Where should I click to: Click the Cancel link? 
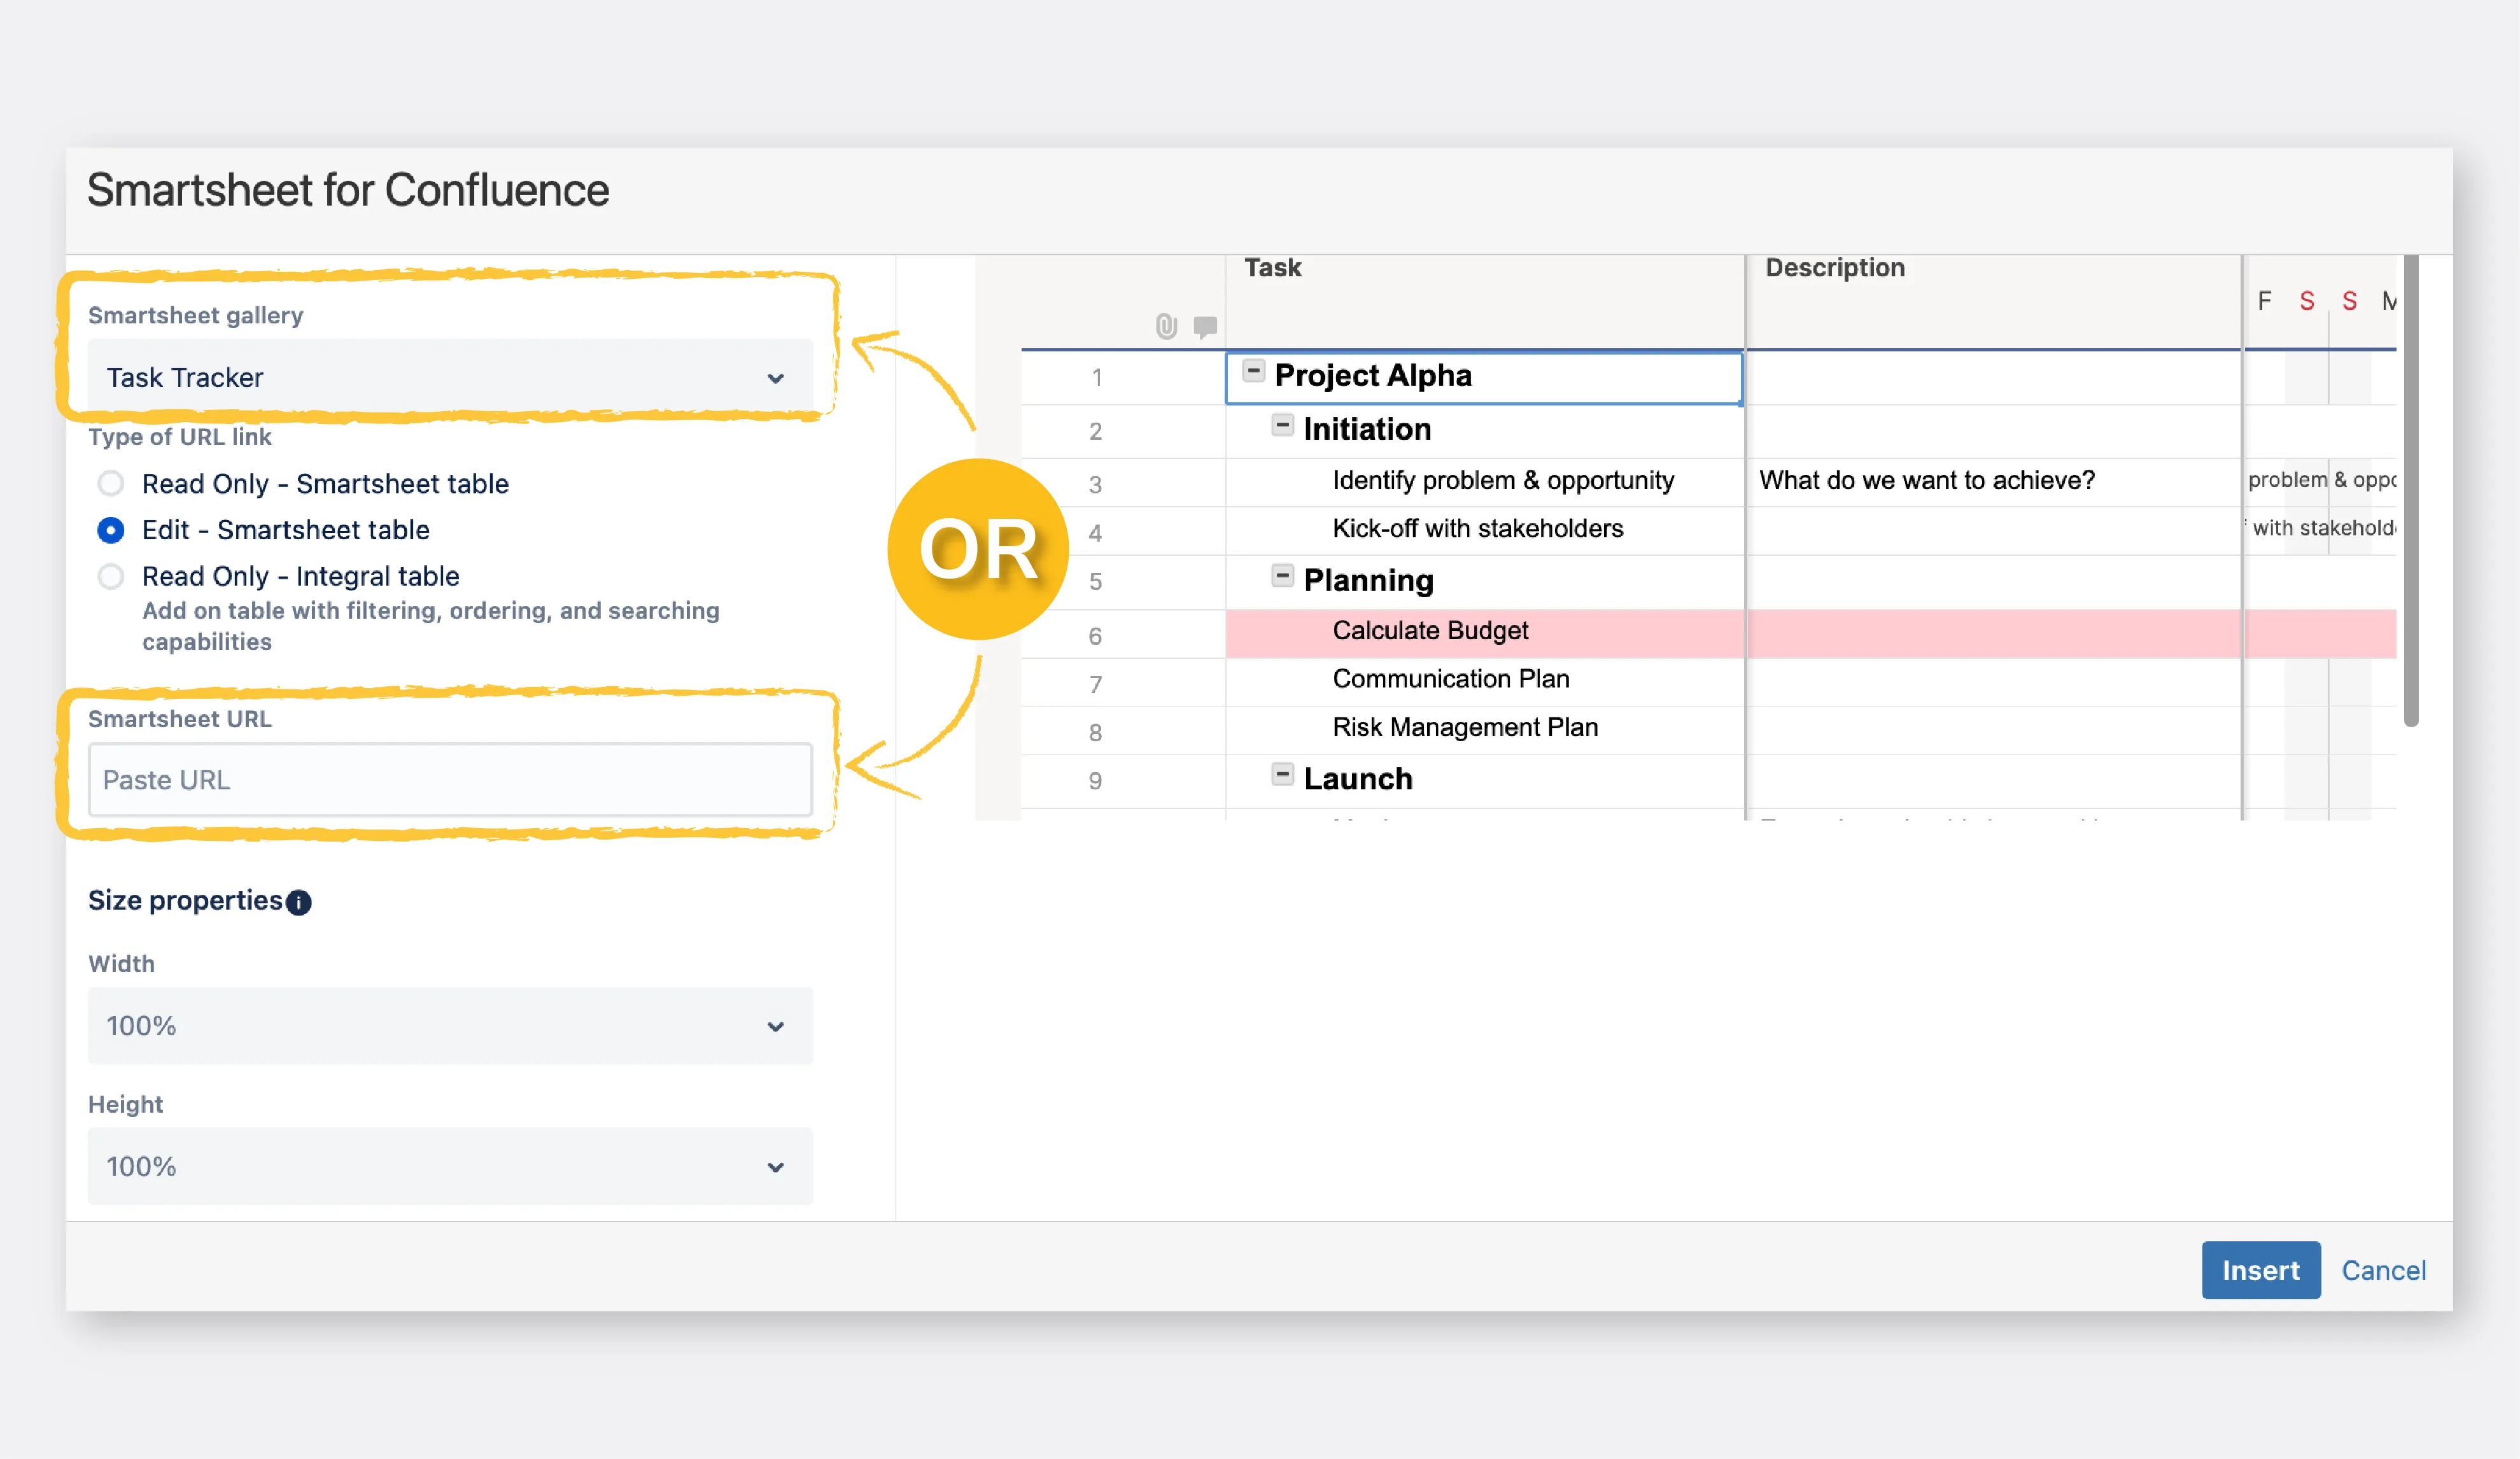pyautogui.click(x=2383, y=1270)
